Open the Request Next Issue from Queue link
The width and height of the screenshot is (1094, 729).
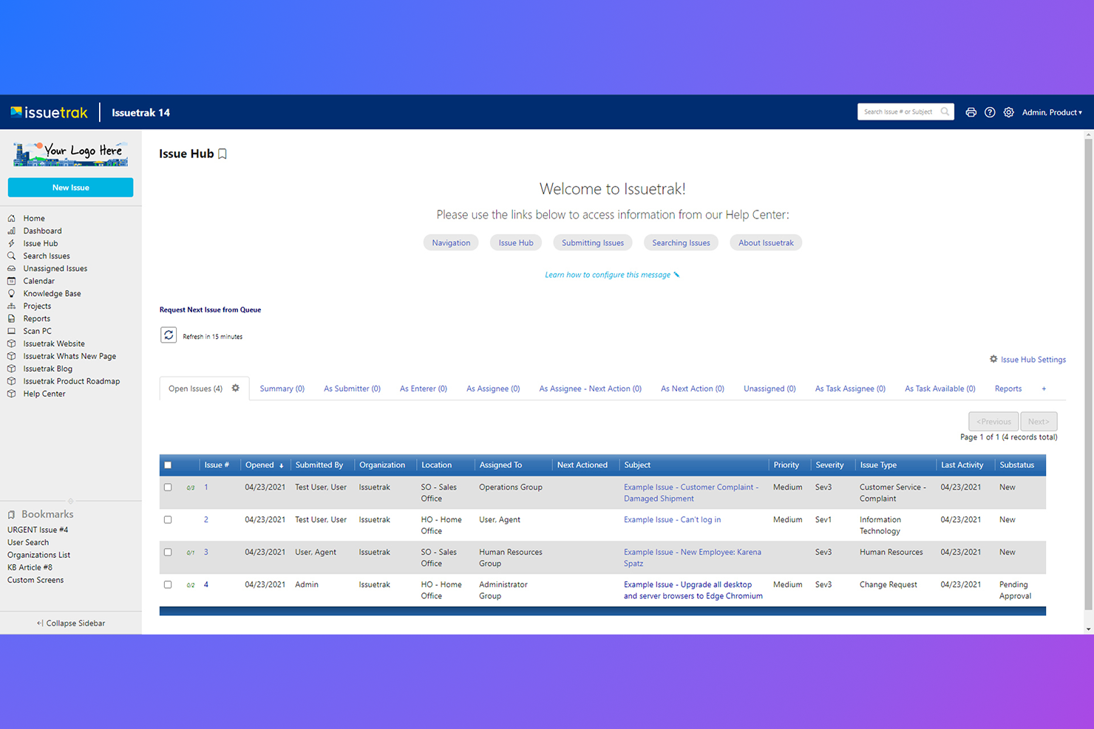[x=210, y=309]
